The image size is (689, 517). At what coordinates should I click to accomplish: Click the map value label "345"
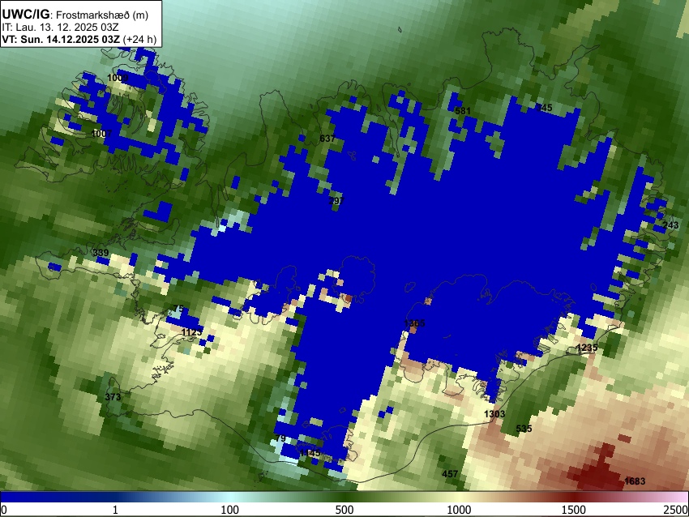(x=545, y=108)
